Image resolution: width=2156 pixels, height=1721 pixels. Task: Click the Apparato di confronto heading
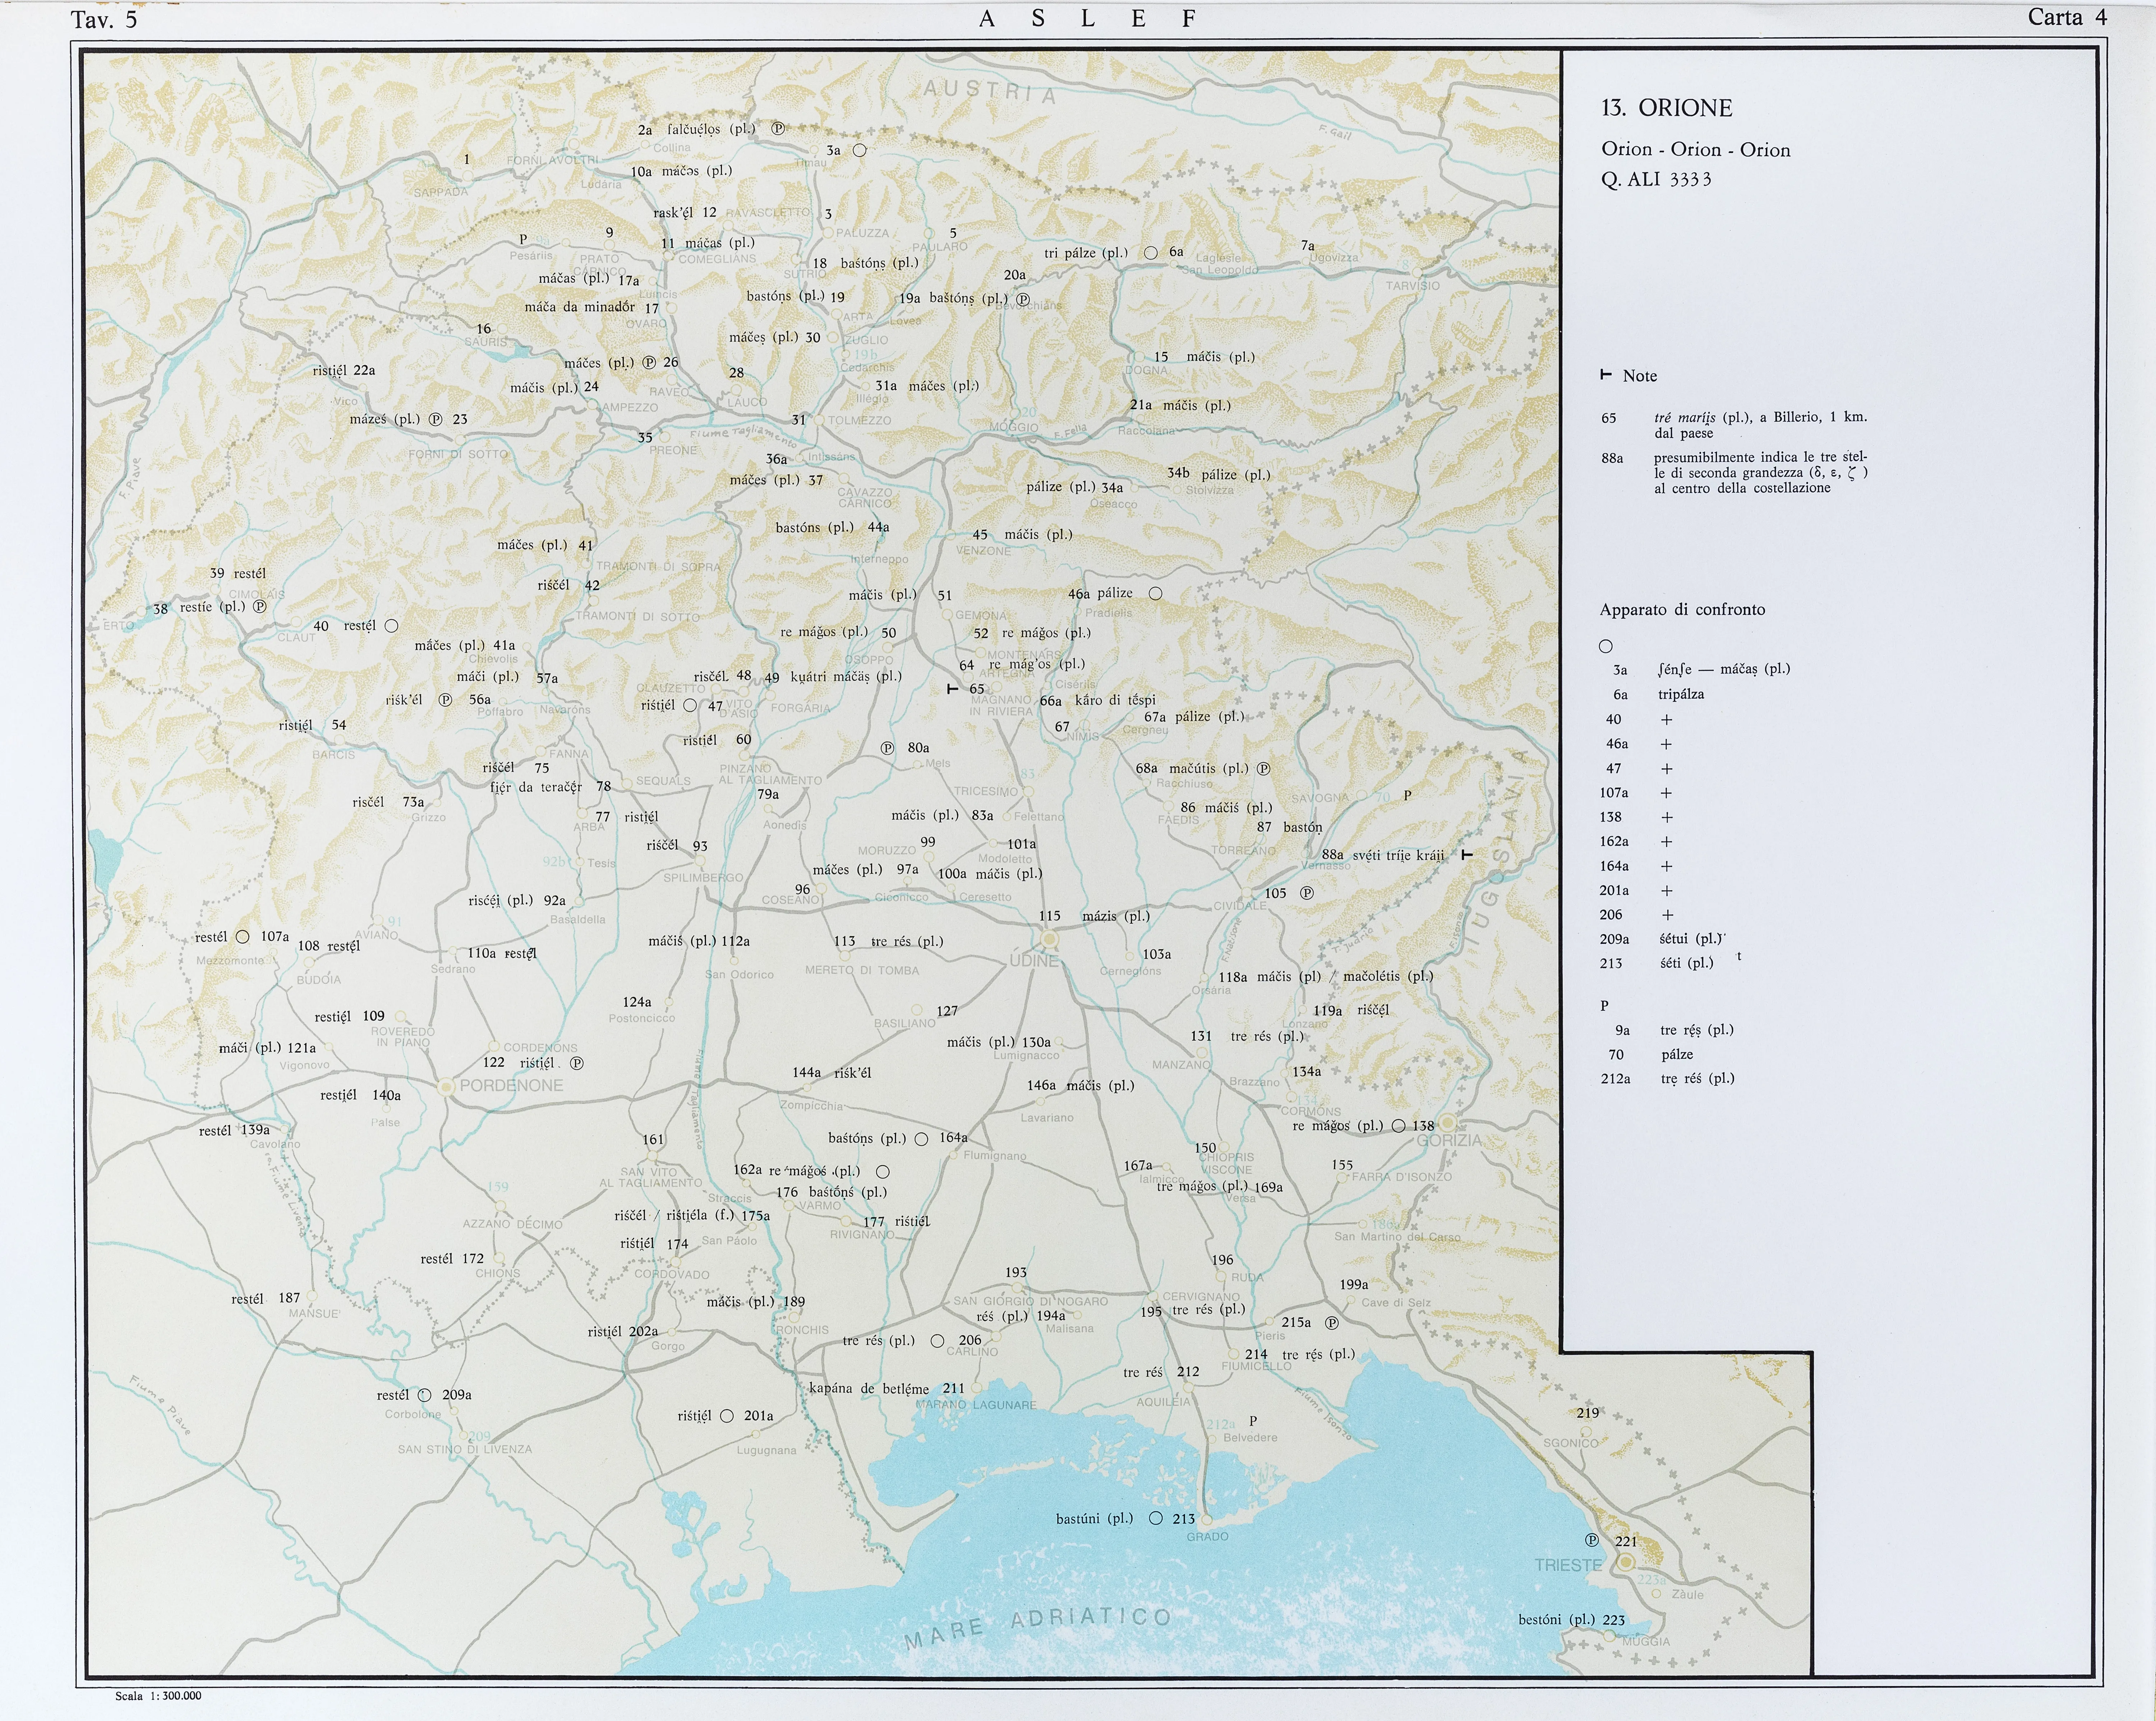tap(1682, 610)
